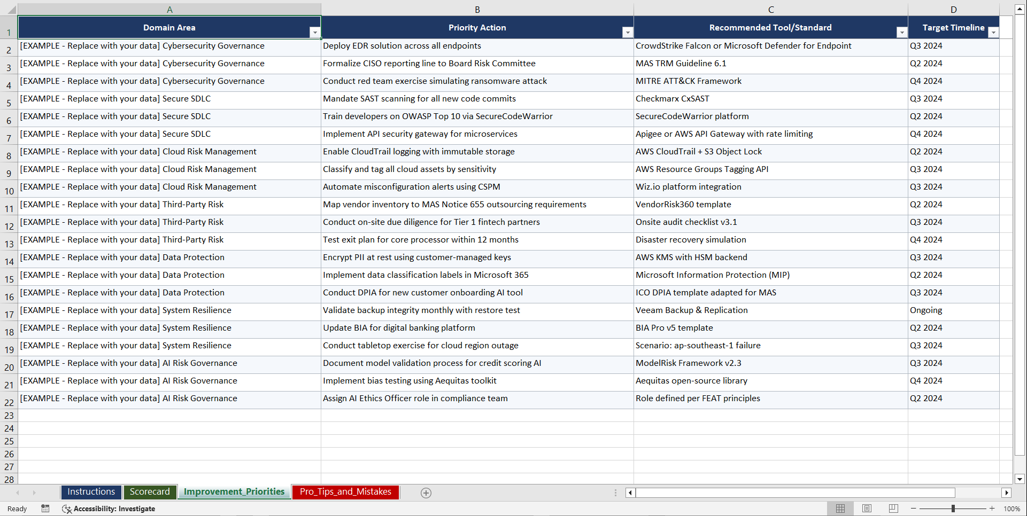Select the Normal view icon
This screenshot has height=516, width=1027.
840,508
